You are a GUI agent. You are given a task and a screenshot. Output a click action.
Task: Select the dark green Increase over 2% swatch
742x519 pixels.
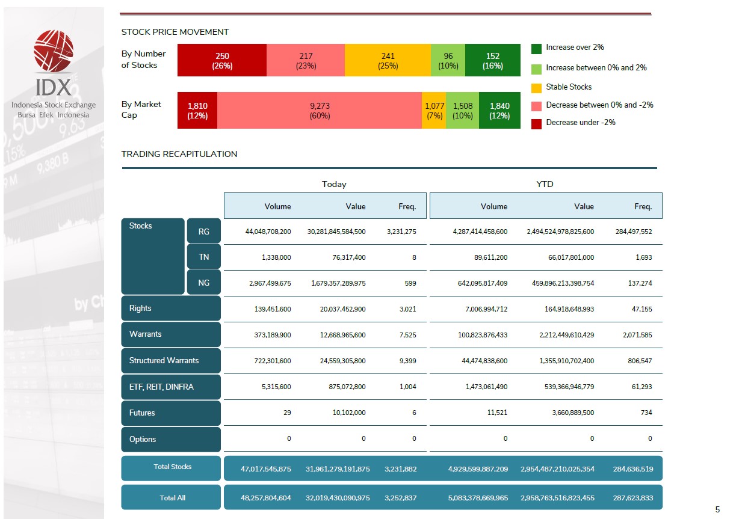(x=537, y=48)
